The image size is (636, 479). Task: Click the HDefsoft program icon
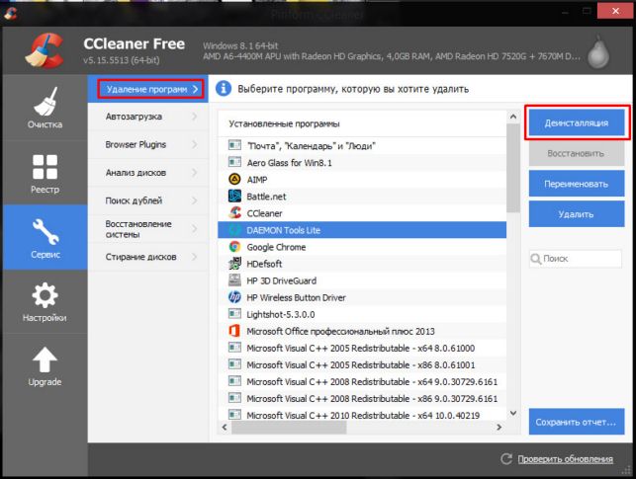click(x=234, y=263)
